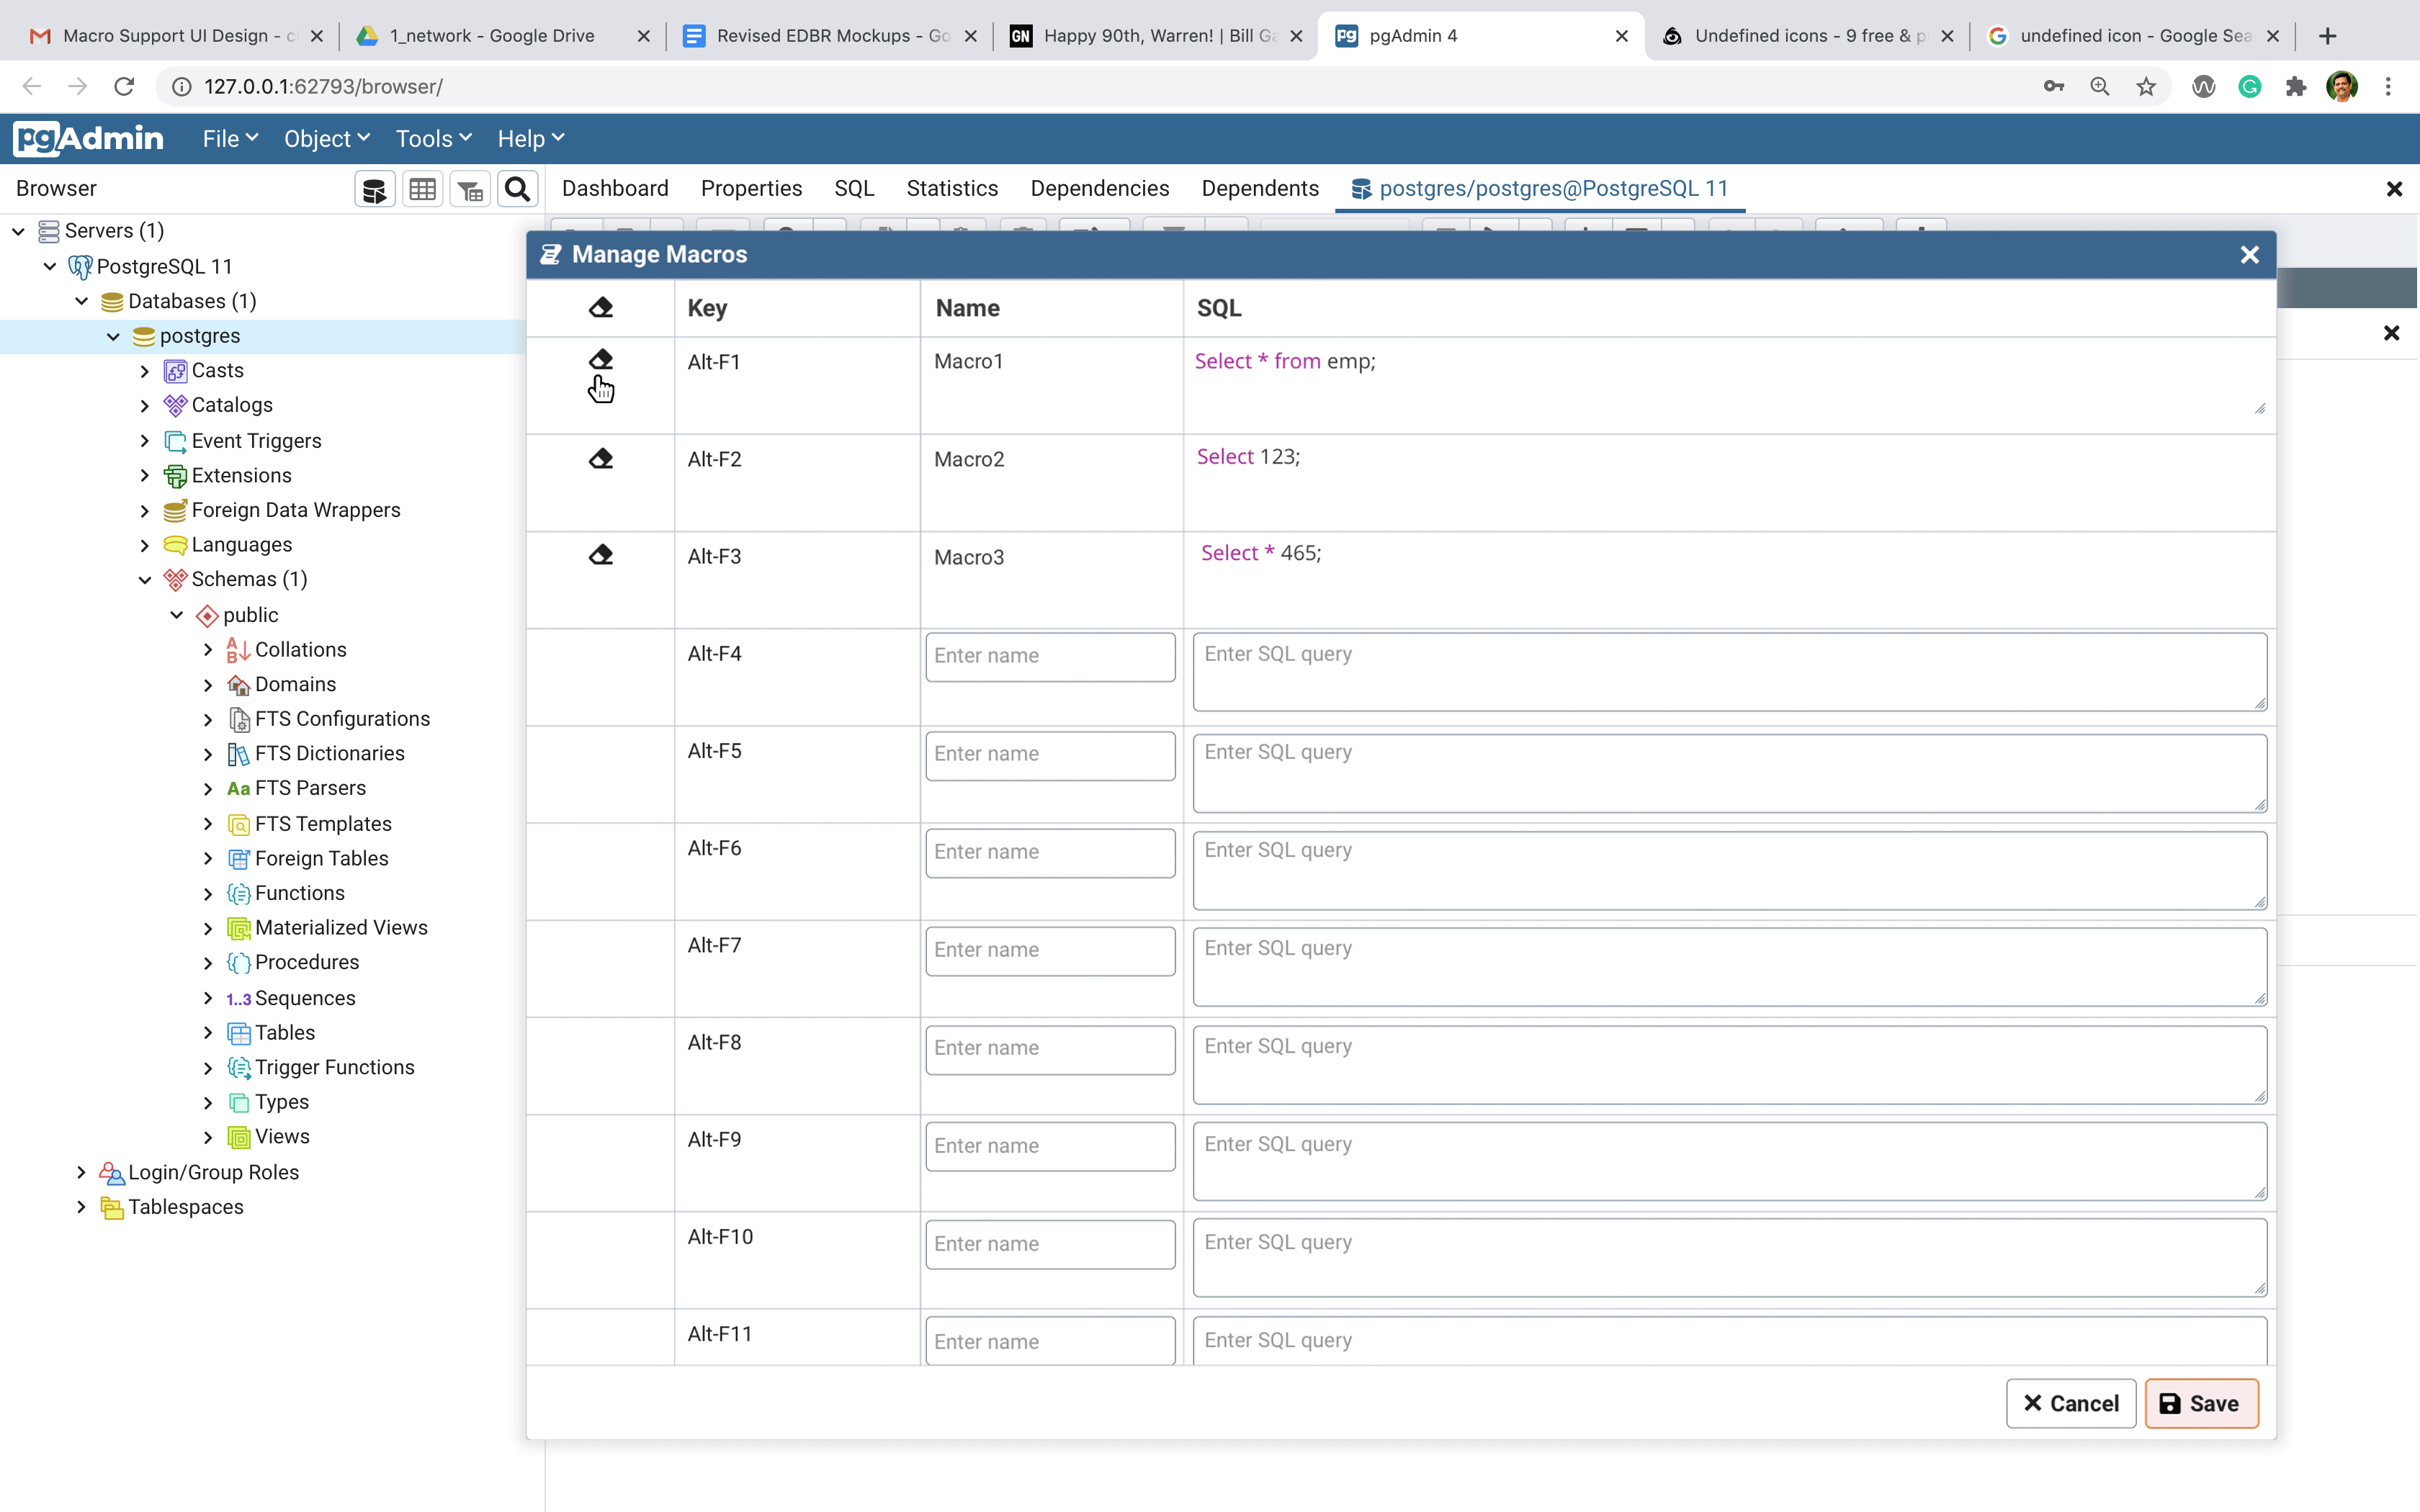The width and height of the screenshot is (2420, 1512).
Task: Expand the Tables node
Action: point(208,1033)
